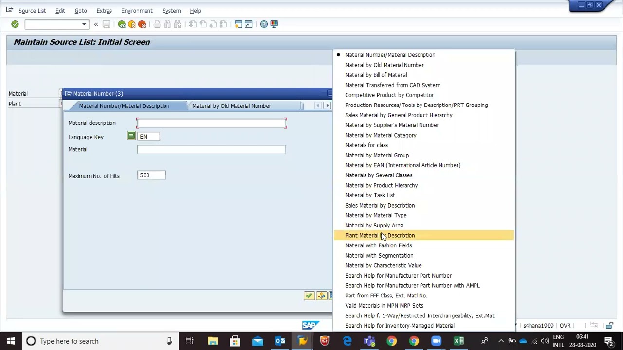Switch to the Material by Old Material Number tab

pos(232,106)
